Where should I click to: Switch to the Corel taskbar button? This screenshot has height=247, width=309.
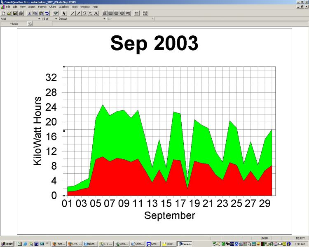[x=185, y=244]
